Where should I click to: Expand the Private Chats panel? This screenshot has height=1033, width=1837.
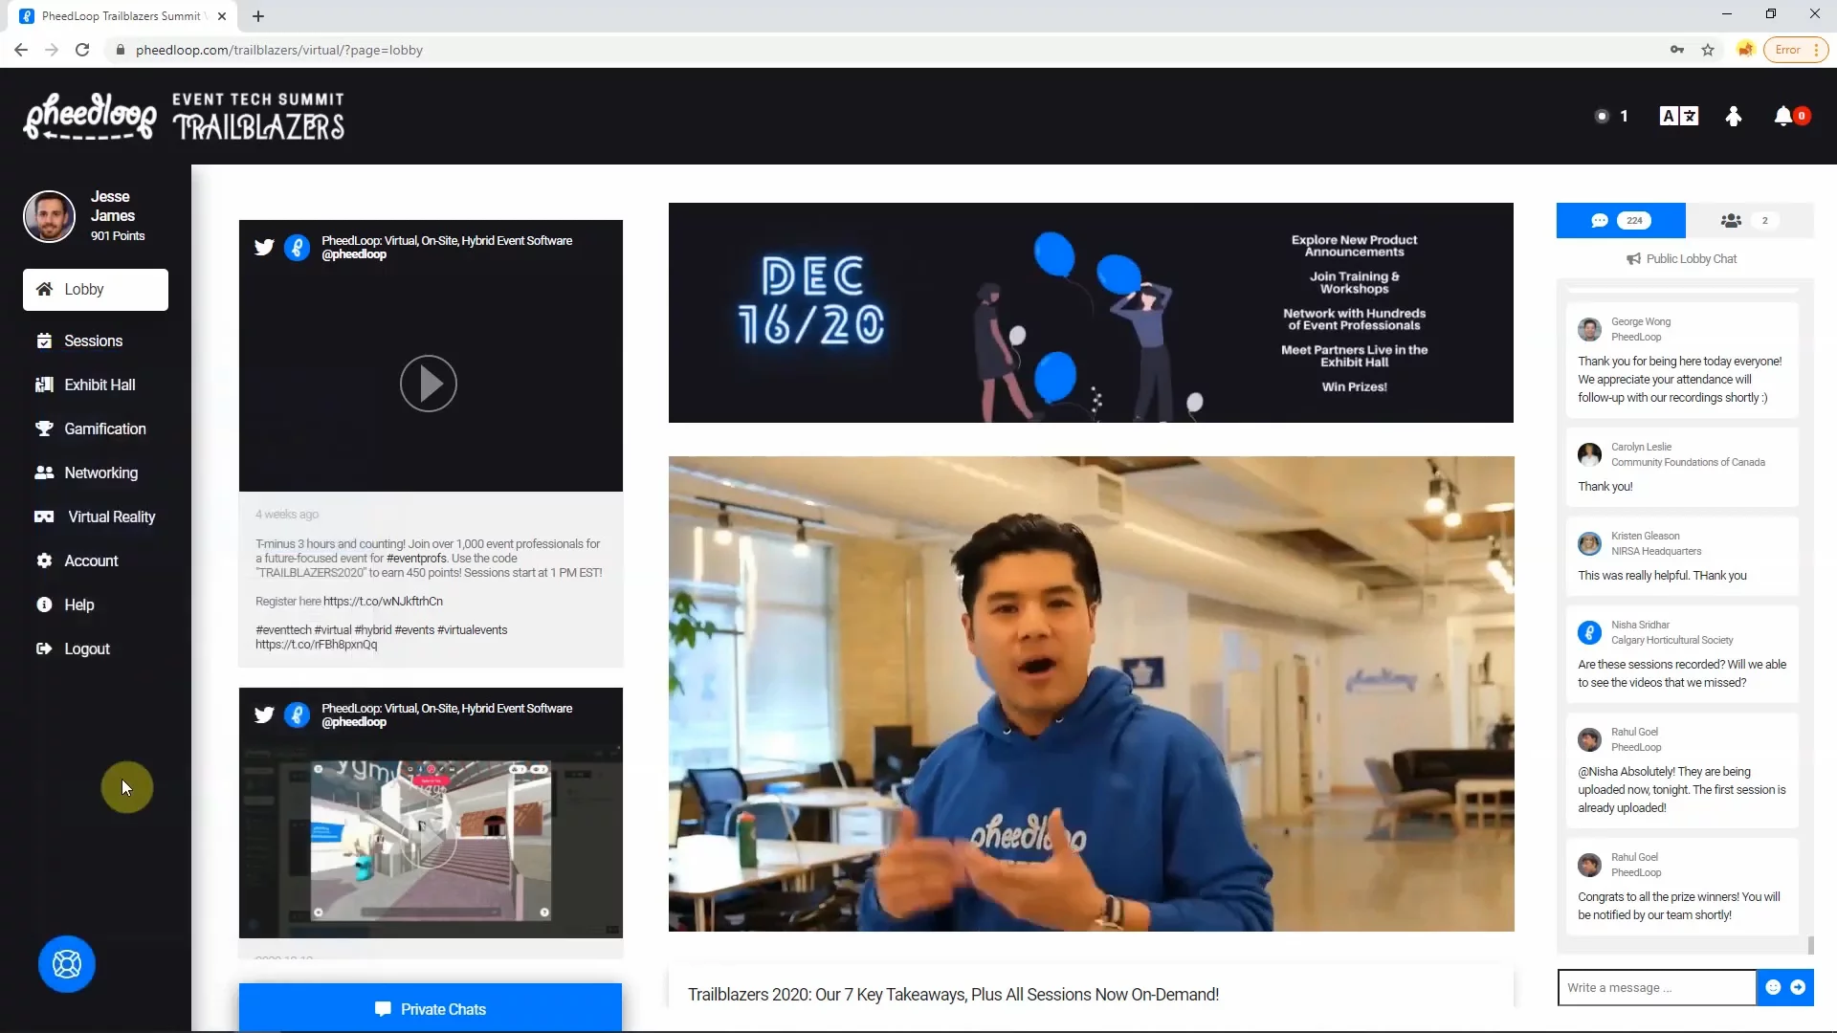[431, 1009]
